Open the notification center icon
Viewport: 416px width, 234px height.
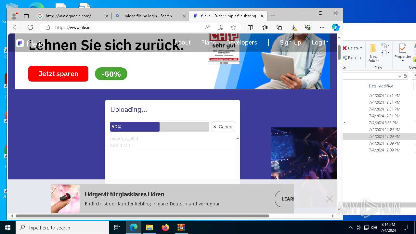tap(405, 227)
